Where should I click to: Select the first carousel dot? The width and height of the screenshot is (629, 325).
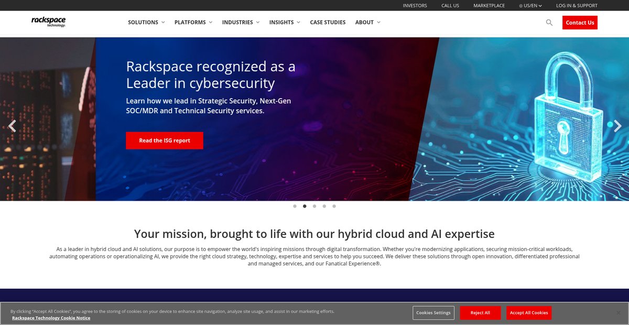tap(295, 206)
